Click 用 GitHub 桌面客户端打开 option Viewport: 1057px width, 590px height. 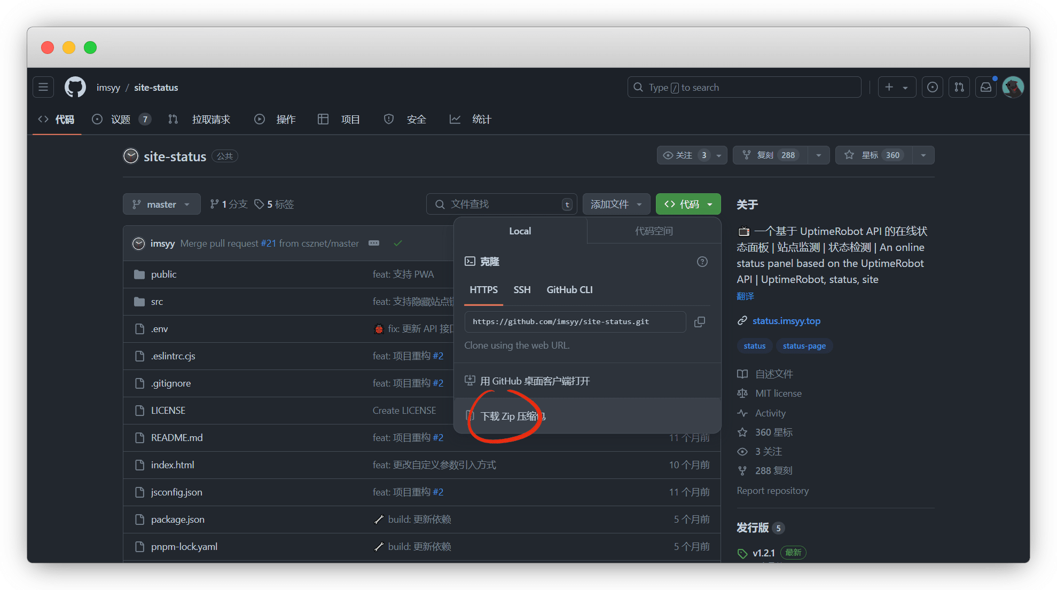[587, 381]
